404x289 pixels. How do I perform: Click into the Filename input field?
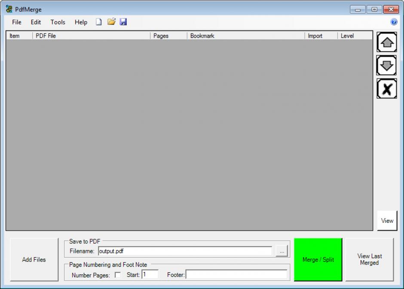pos(185,251)
